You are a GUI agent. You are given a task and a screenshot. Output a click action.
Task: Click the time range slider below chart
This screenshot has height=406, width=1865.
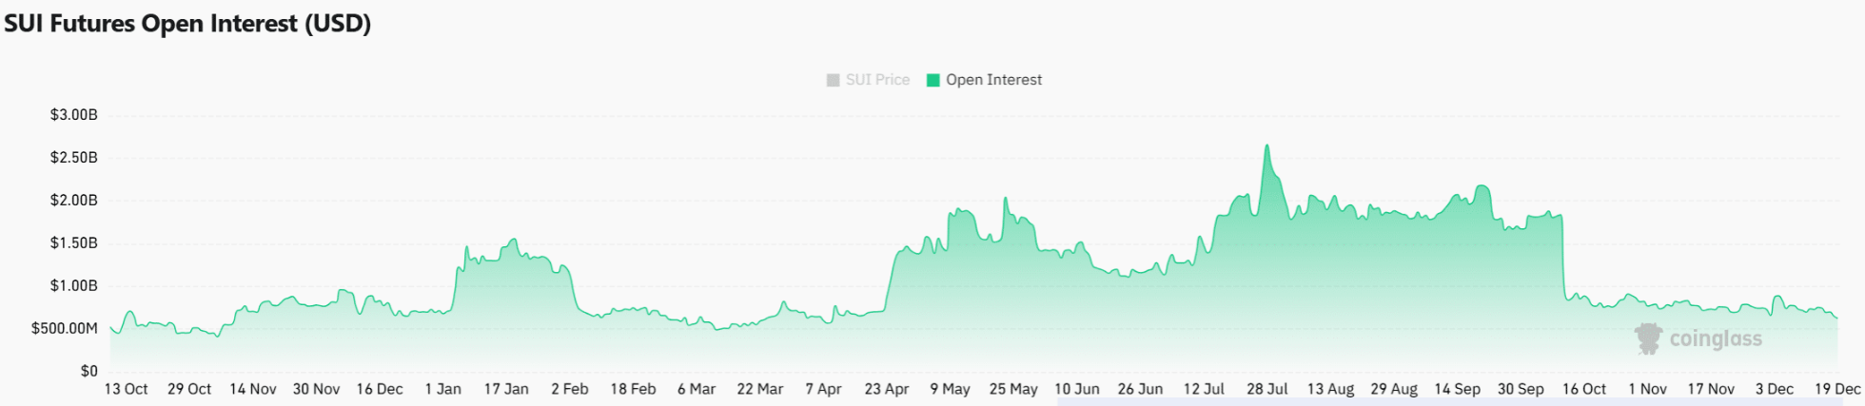(1446, 402)
